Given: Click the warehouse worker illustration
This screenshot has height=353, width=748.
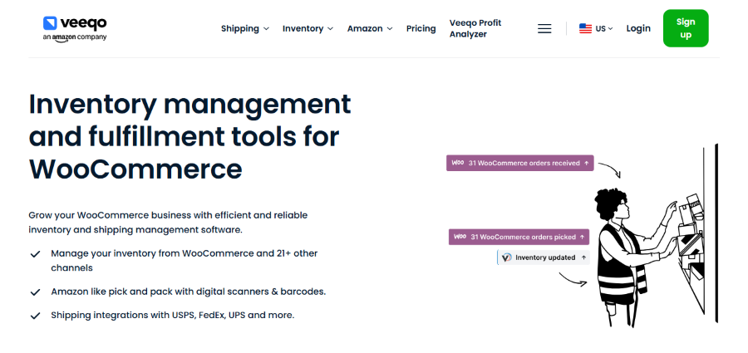Looking at the screenshot, I should point(656,236).
